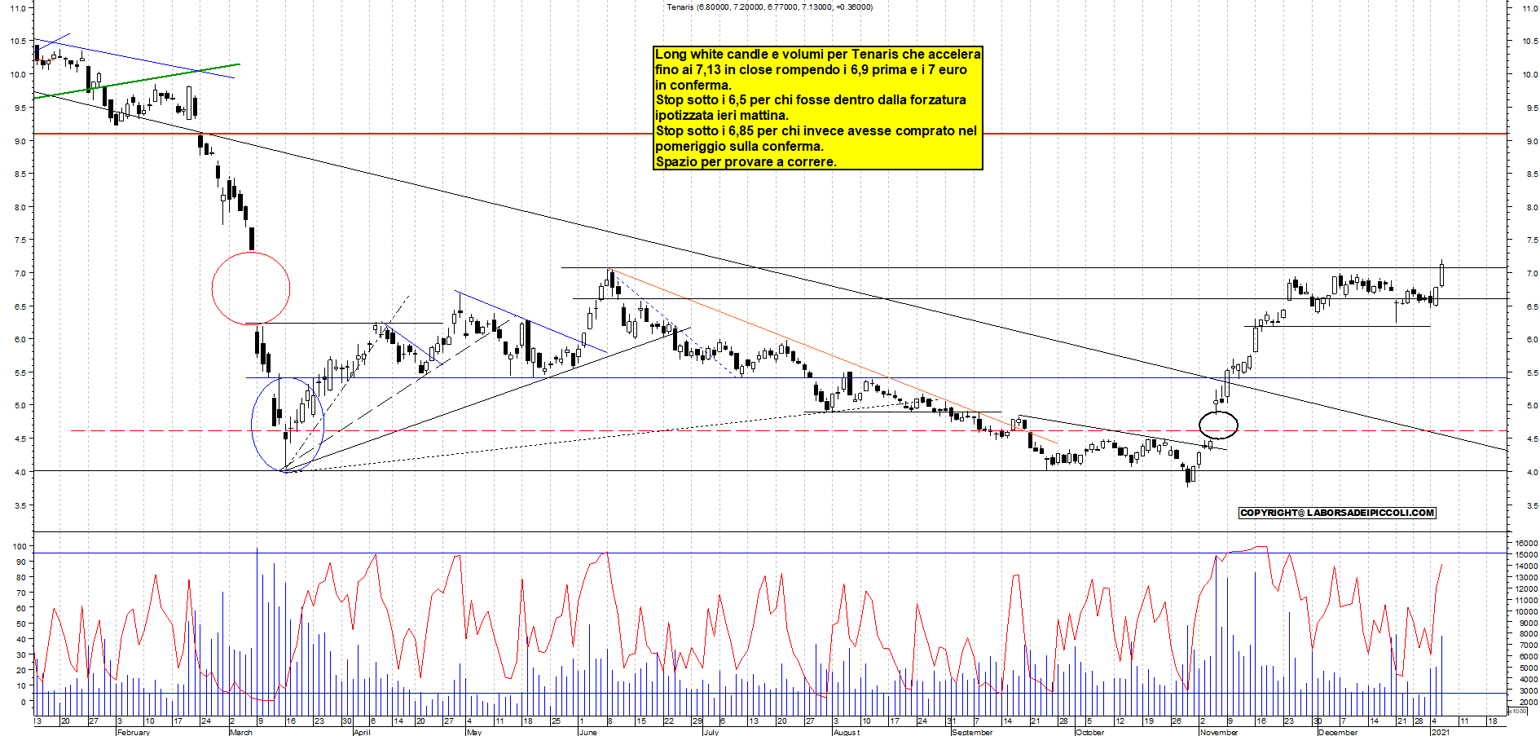This screenshot has height=736, width=1540.
Task: Click 11.0 on the left price axis
Action: (x=17, y=8)
